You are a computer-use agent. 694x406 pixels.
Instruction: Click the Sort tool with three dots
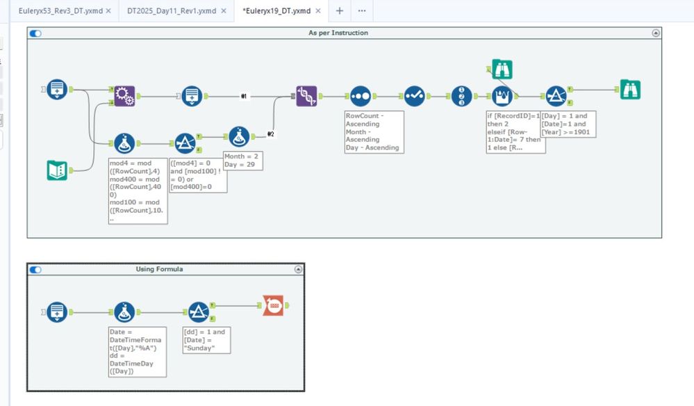361,96
